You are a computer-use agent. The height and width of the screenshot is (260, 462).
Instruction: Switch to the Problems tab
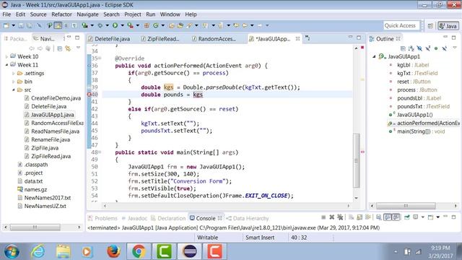tap(103, 218)
